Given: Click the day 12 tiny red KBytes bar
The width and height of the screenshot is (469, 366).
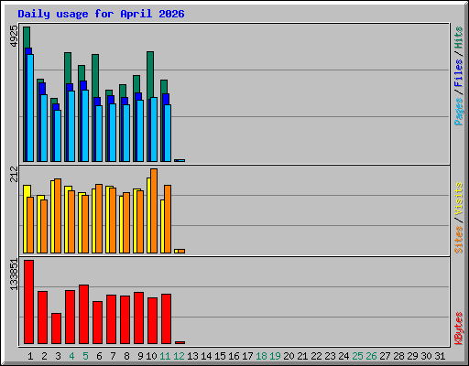Looking at the screenshot, I should tap(180, 342).
